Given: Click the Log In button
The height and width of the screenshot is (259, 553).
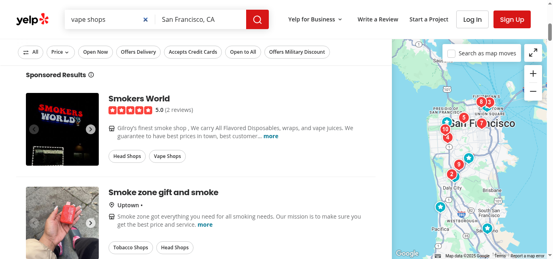Looking at the screenshot, I should [472, 19].
